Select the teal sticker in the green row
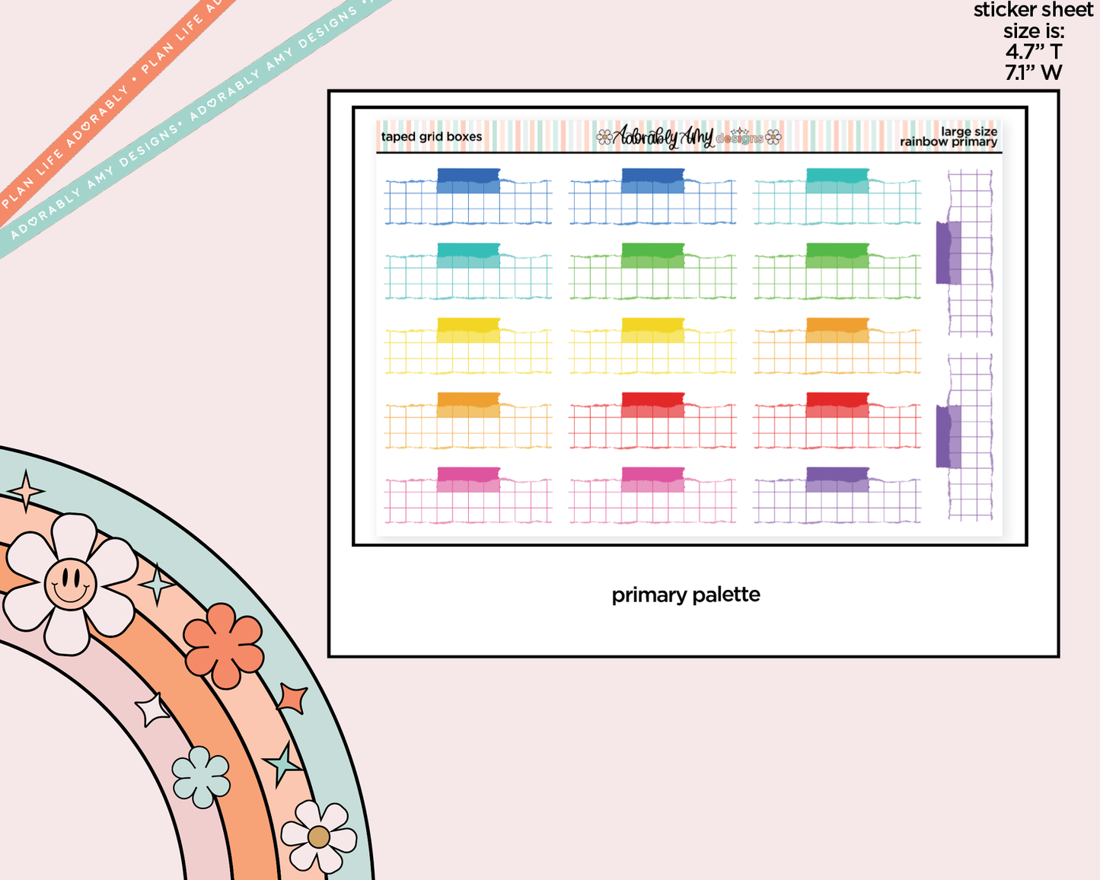Image resolution: width=1100 pixels, height=880 pixels. point(468,271)
